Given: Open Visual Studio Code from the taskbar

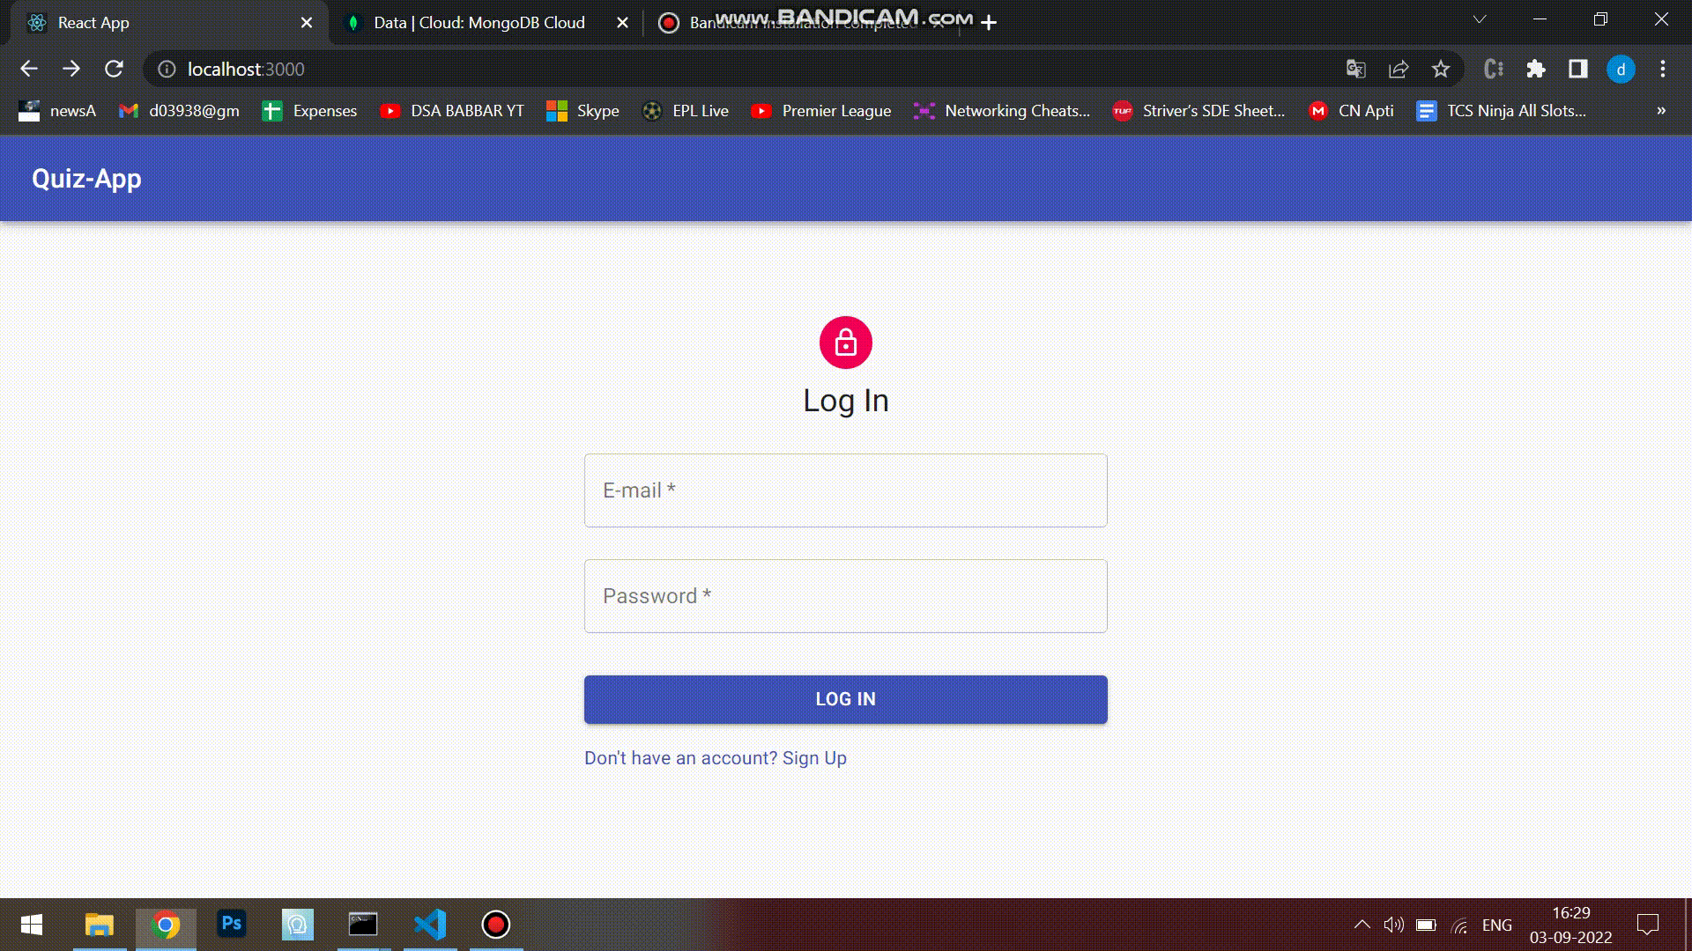Looking at the screenshot, I should point(429,925).
